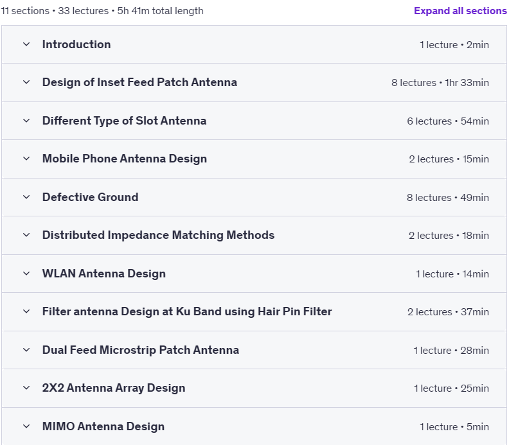Image resolution: width=509 pixels, height=445 pixels.
Task: Expand chevron for Filter antenna Design at Ku Band
Action: click(x=26, y=311)
